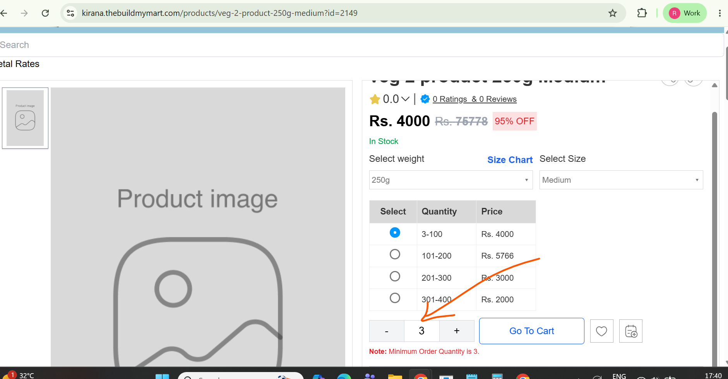728x379 pixels.
Task: Open the Select weight dropdown showing 250g
Action: (451, 180)
